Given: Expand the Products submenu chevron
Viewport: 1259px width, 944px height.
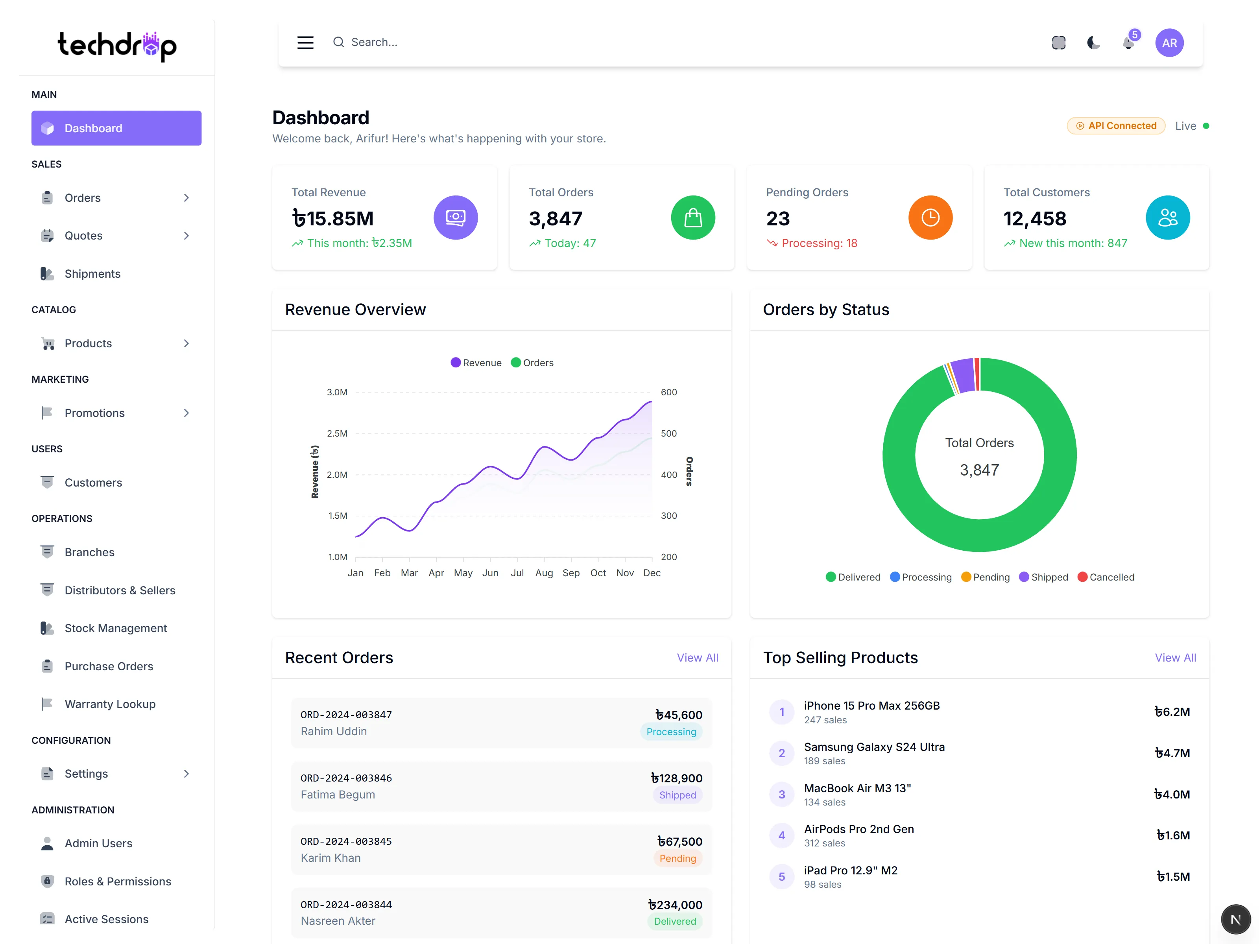Looking at the screenshot, I should 186,343.
